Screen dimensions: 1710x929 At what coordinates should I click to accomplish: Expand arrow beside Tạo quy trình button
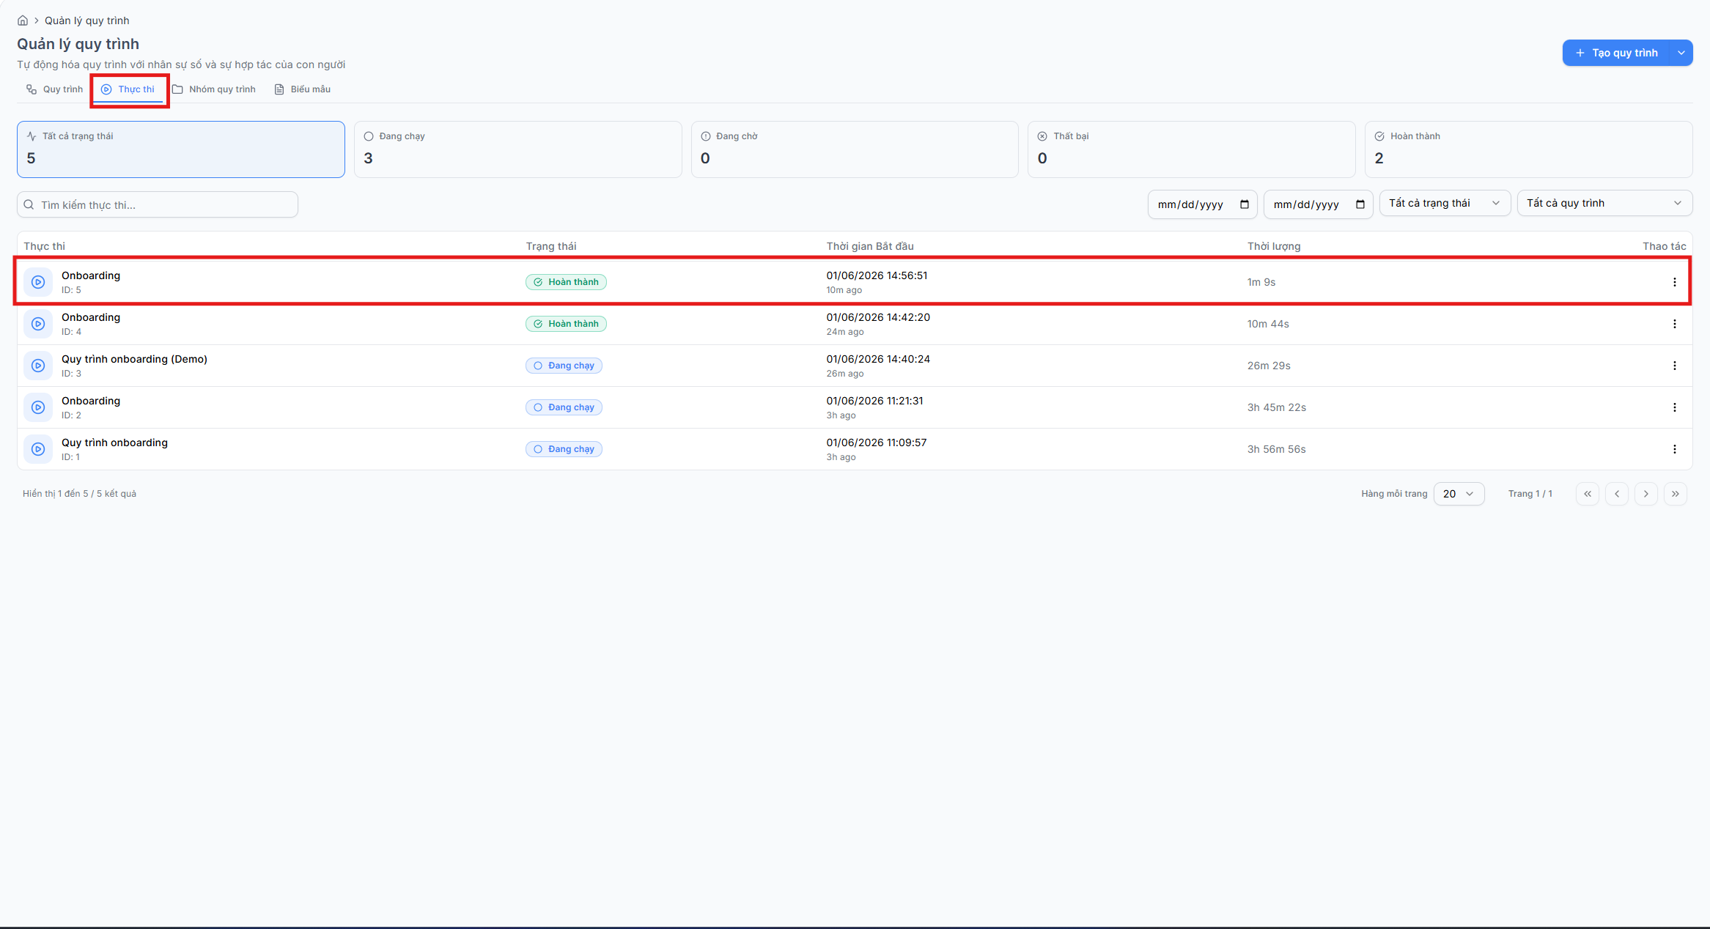(1681, 53)
